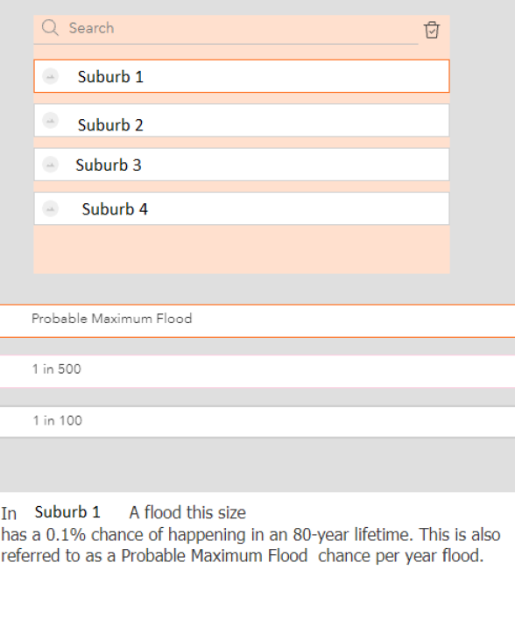The height and width of the screenshot is (633, 515).
Task: Select the Probable Maximum Flood option
Action: point(257,321)
